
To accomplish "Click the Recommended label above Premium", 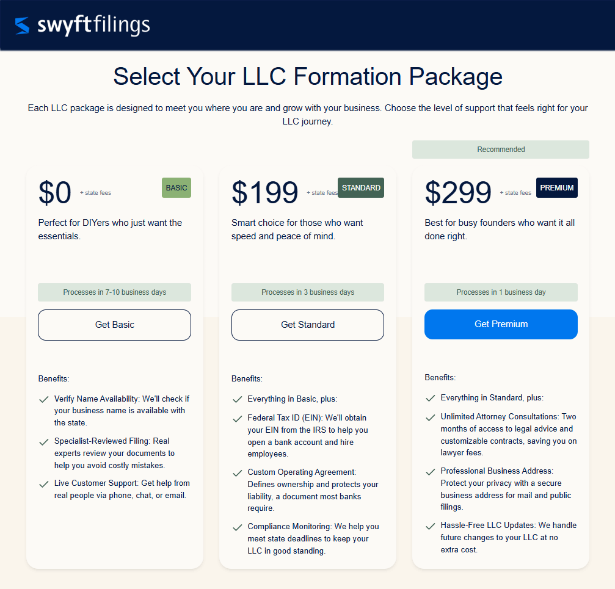I will (x=500, y=149).
